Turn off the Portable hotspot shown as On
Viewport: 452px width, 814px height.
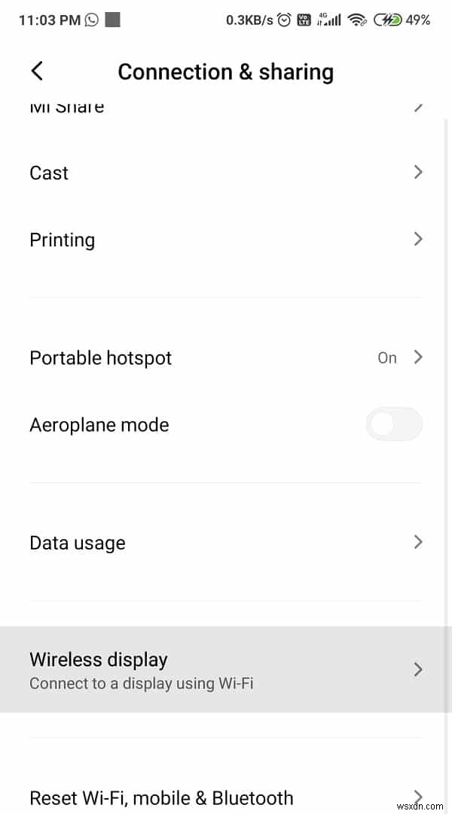(x=386, y=357)
